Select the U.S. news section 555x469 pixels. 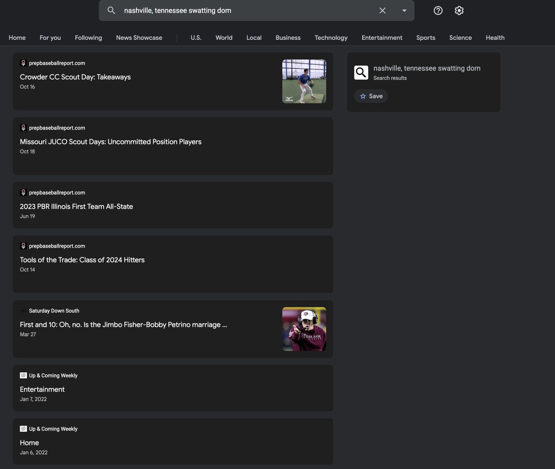click(196, 38)
